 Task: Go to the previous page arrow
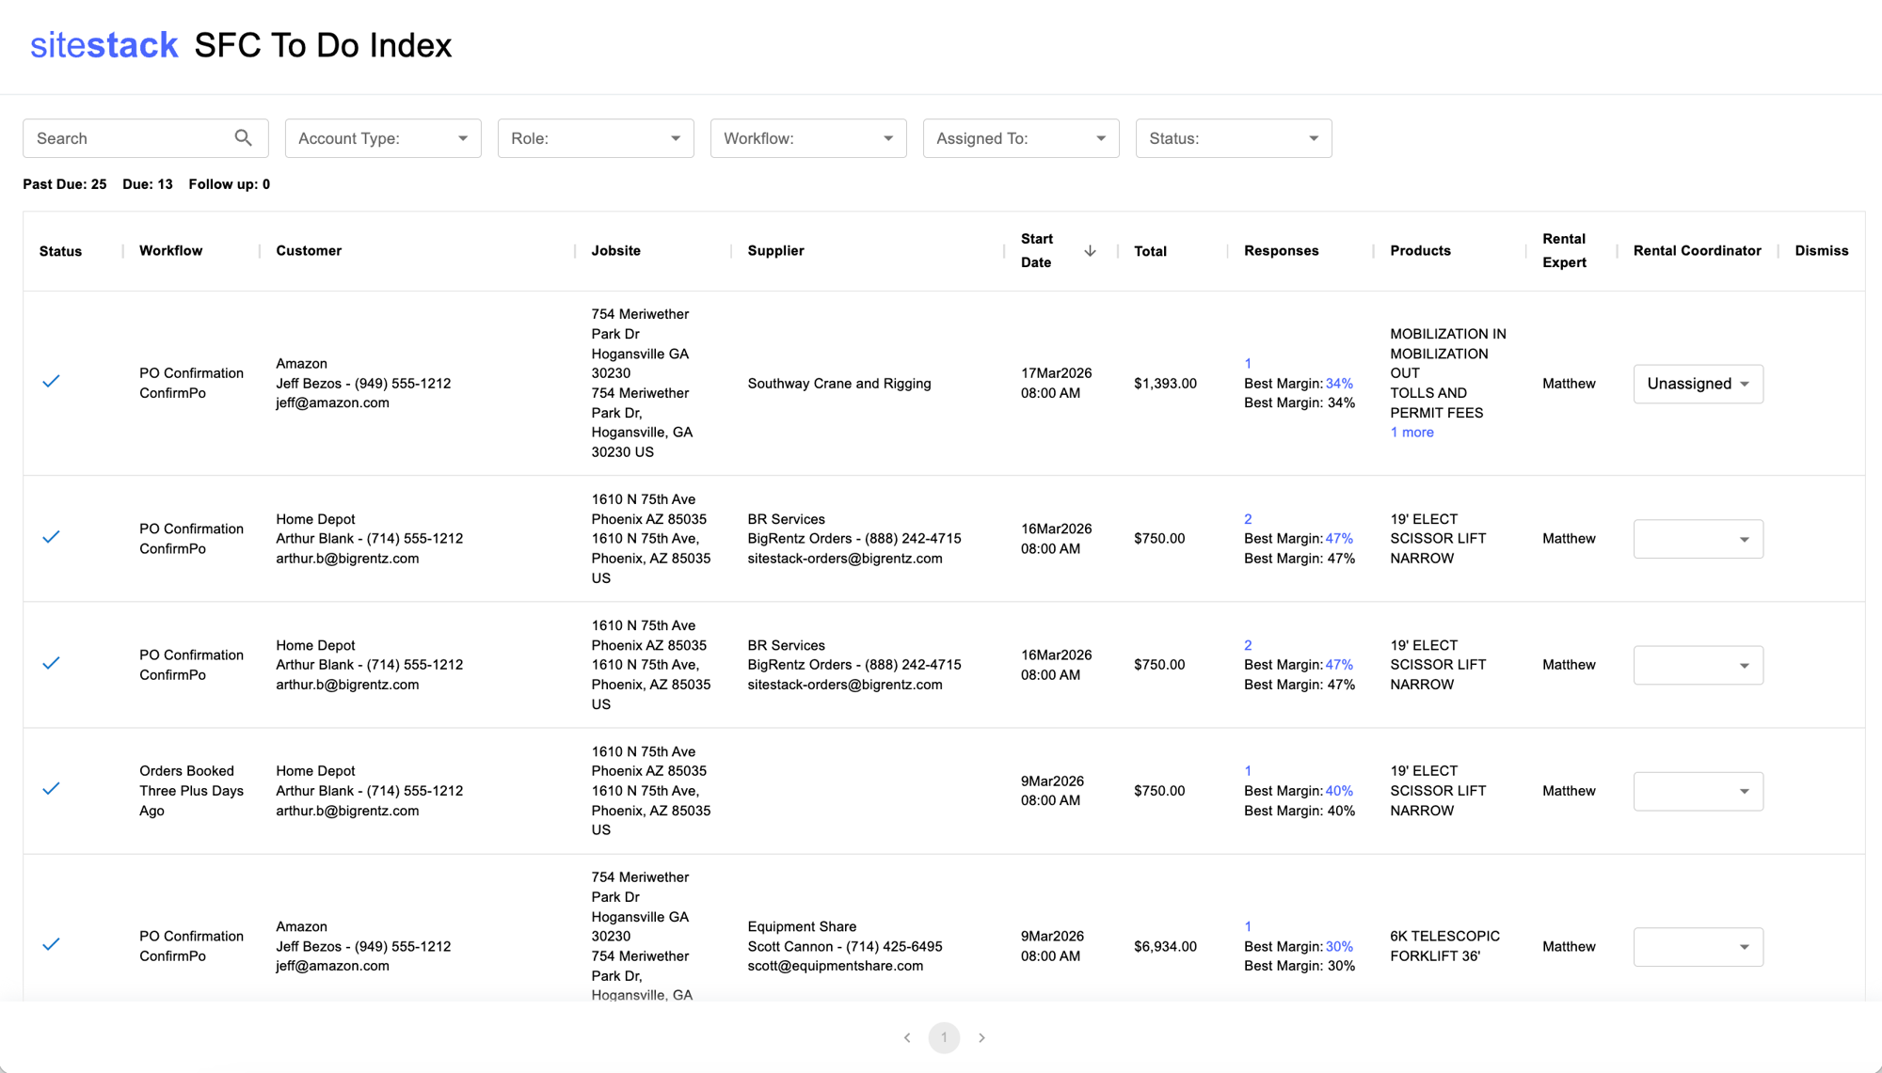907,1037
